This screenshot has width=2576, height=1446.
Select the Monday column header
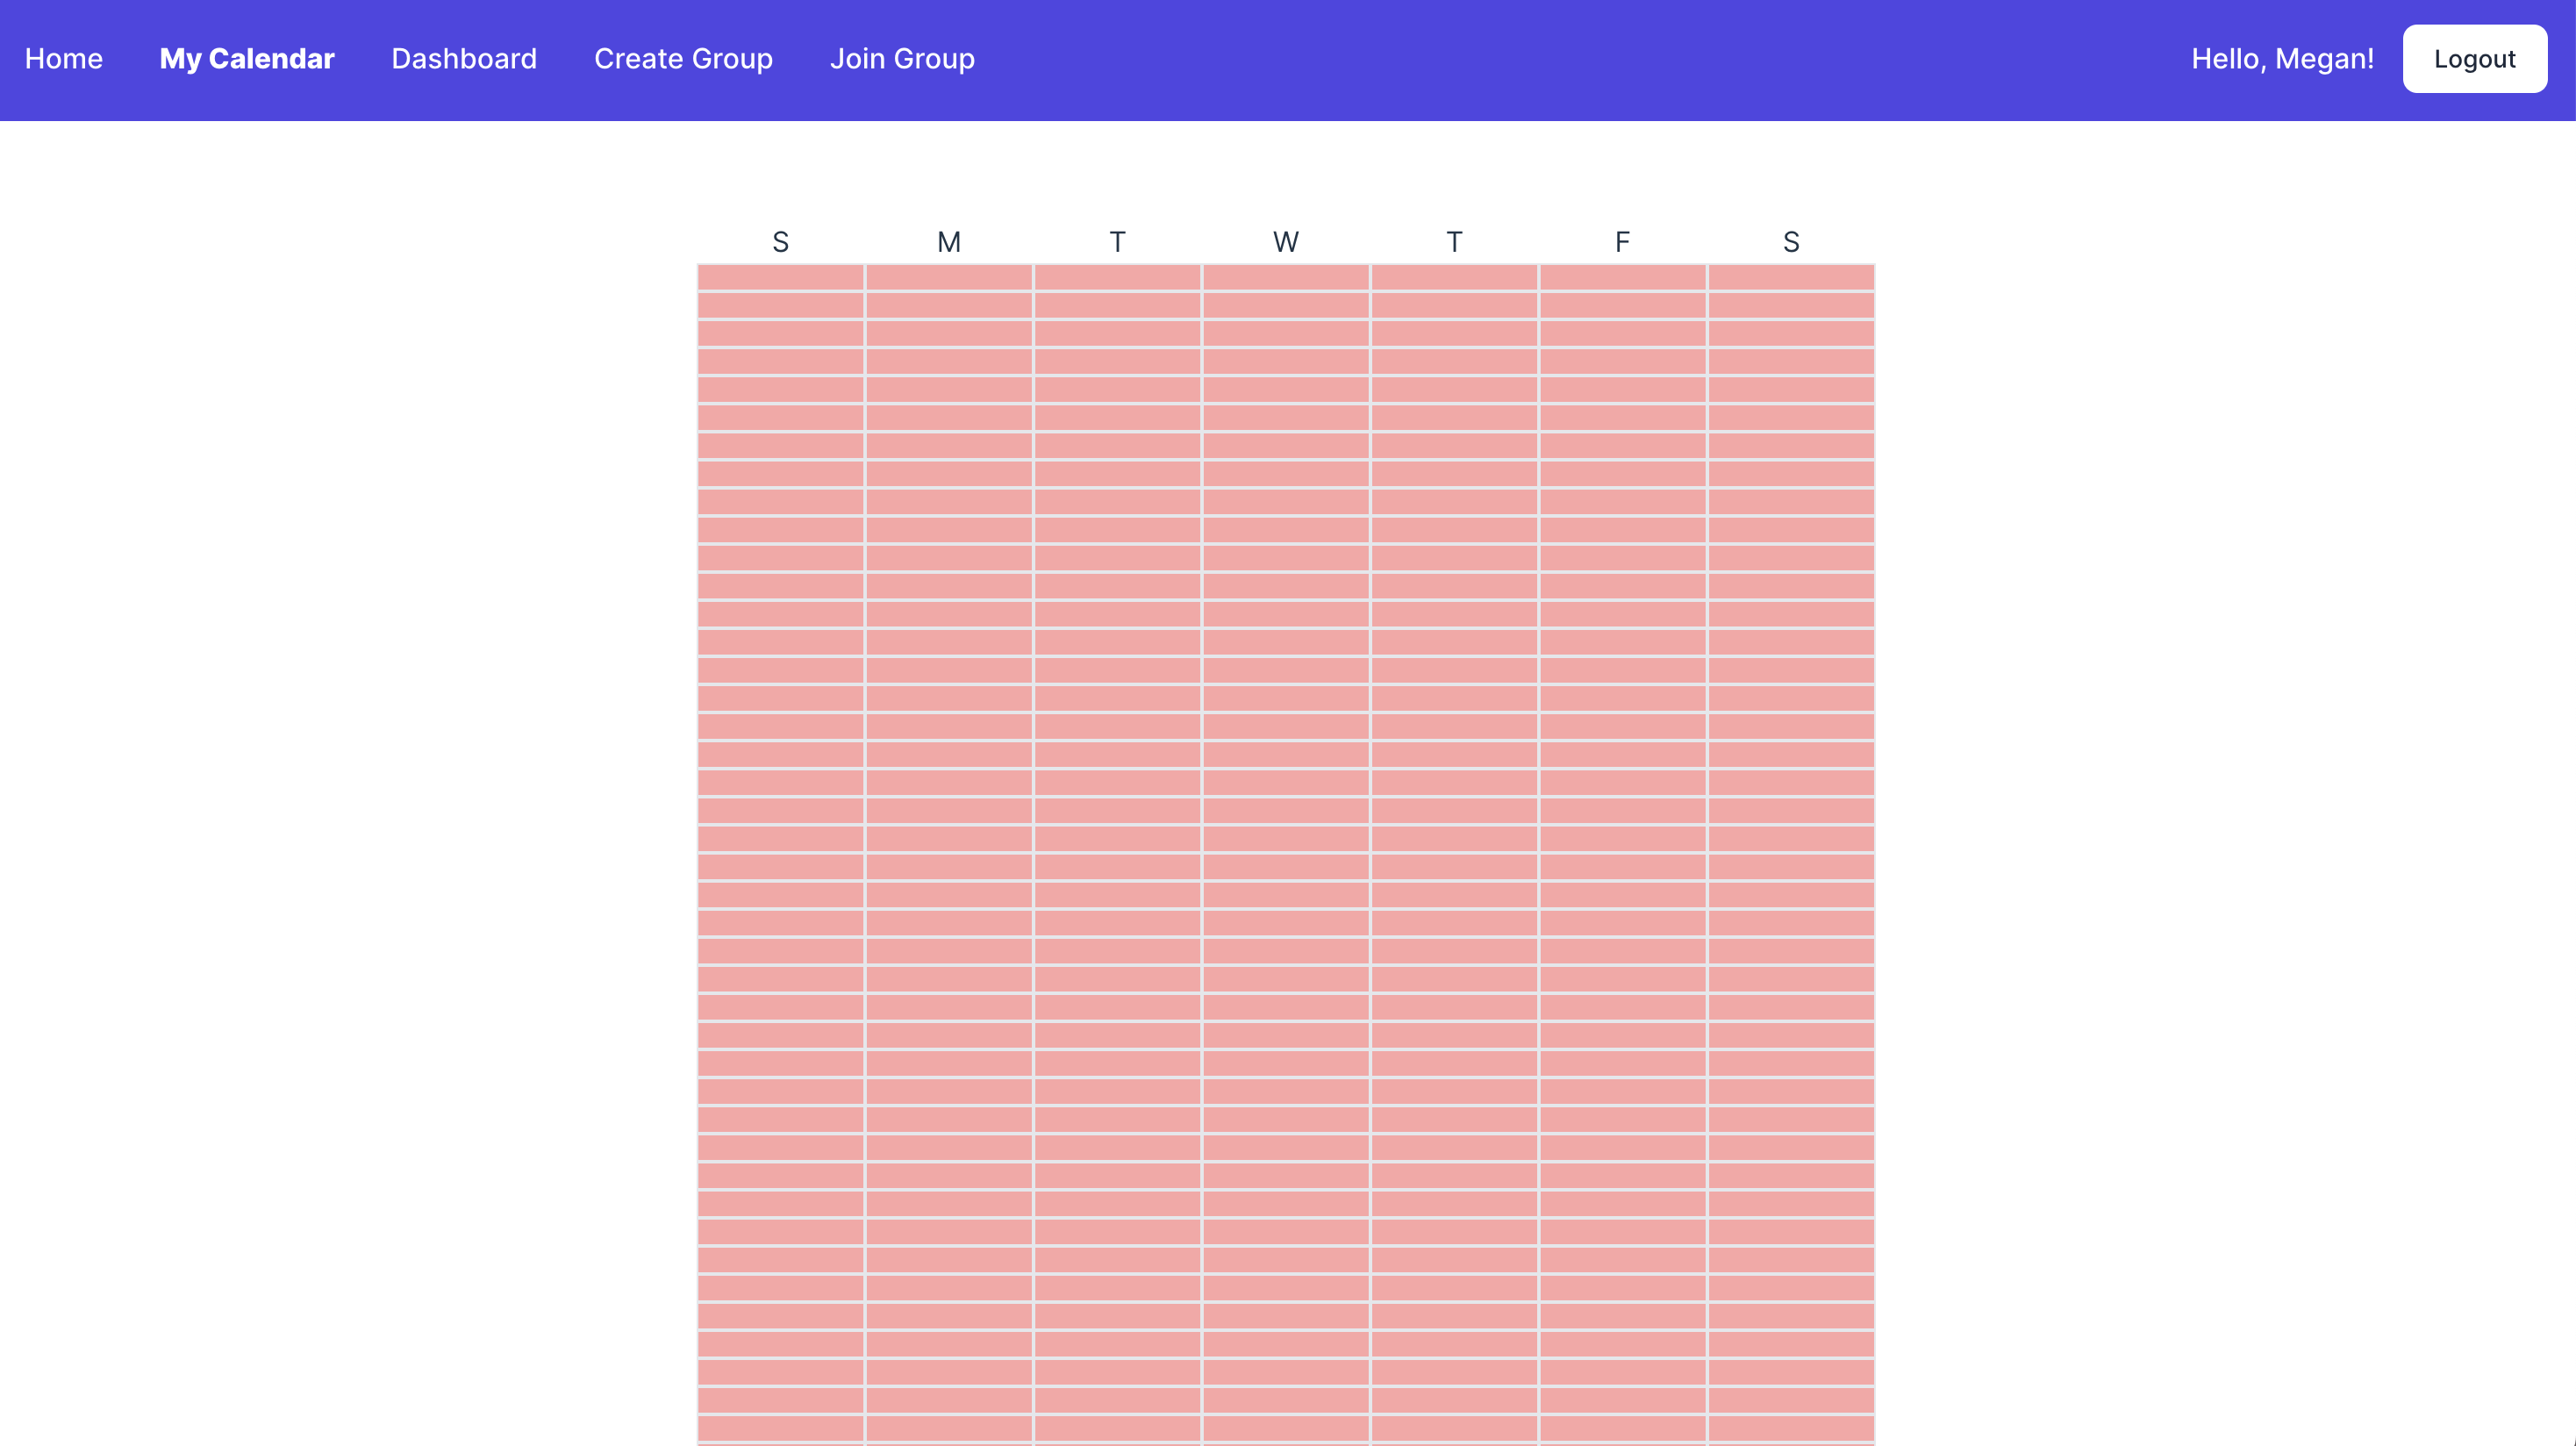click(x=948, y=241)
